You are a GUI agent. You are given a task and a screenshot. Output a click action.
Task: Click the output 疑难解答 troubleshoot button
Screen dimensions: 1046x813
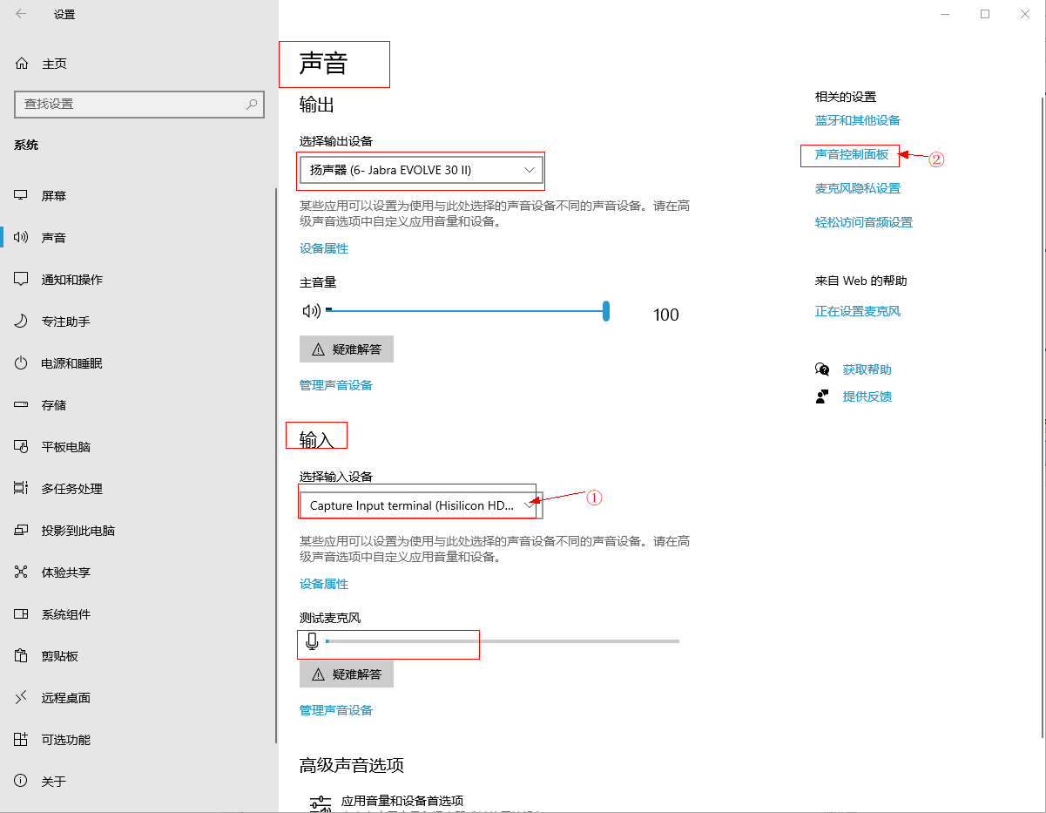347,349
